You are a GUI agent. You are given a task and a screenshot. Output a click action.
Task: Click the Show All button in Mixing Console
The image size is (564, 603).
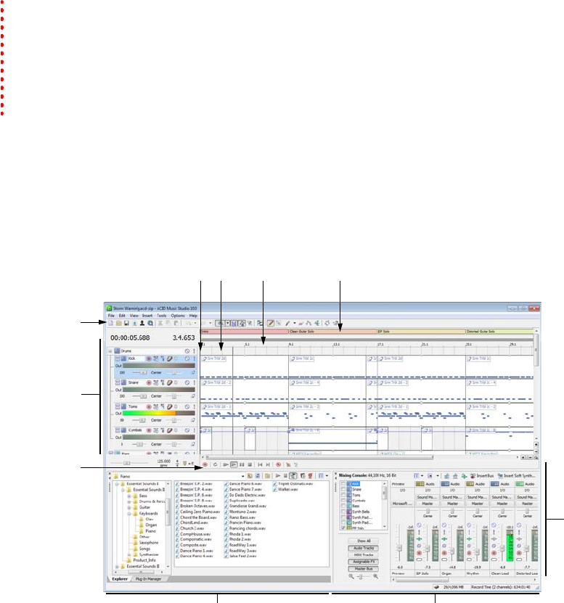[363, 541]
